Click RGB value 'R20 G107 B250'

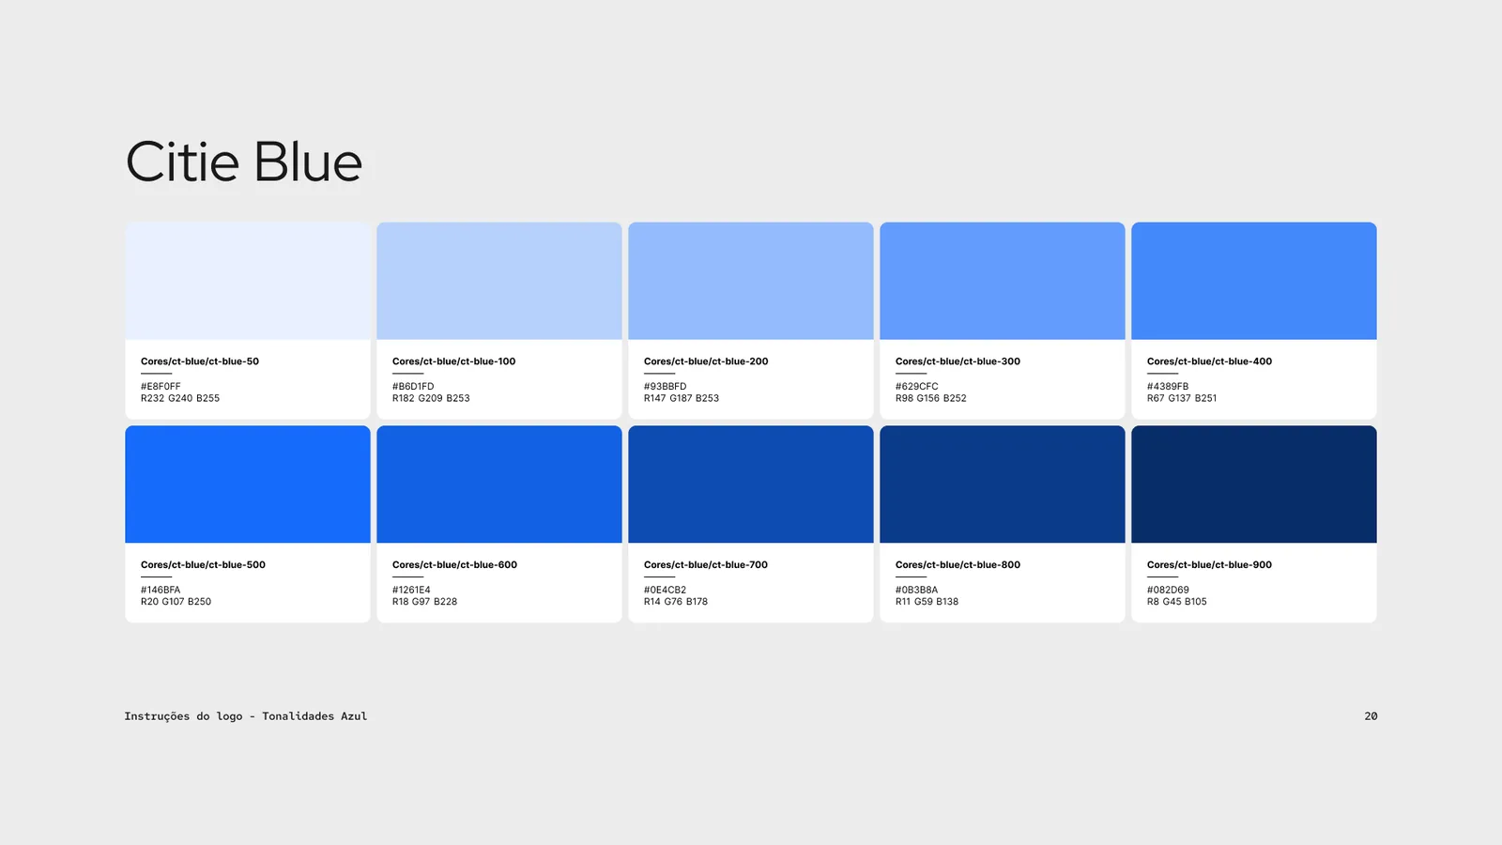tap(176, 602)
